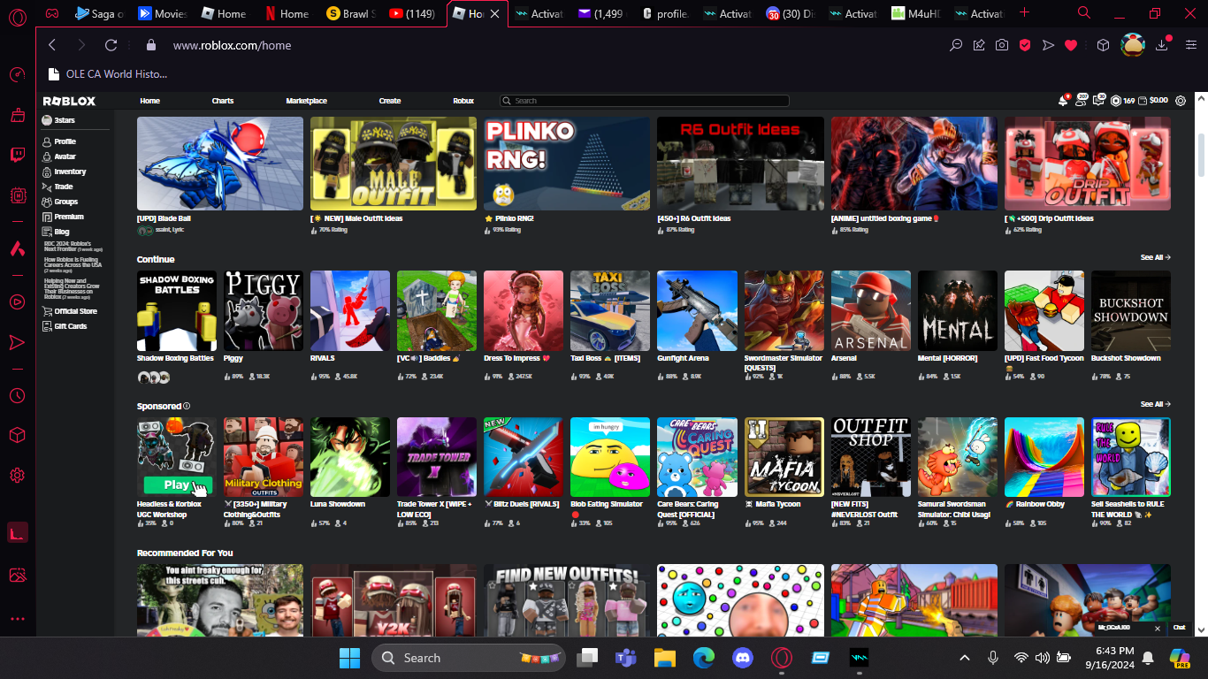The width and height of the screenshot is (1208, 679).
Task: Open Inventory in Roblox sidebar
Action: pos(64,172)
